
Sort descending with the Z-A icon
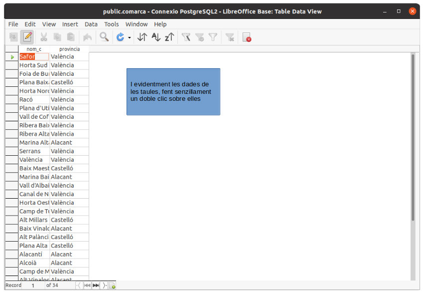click(x=169, y=37)
